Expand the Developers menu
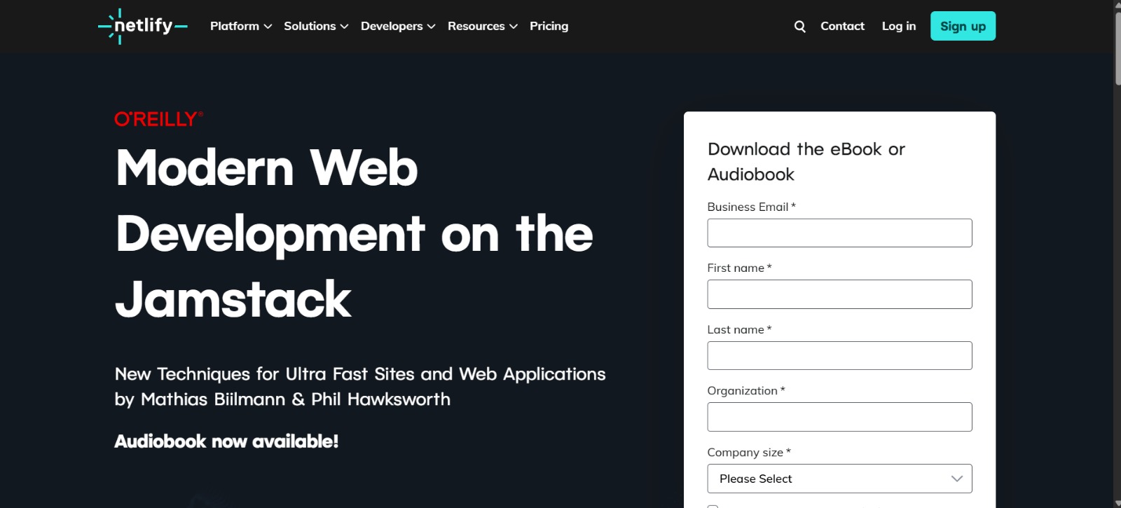 [398, 26]
